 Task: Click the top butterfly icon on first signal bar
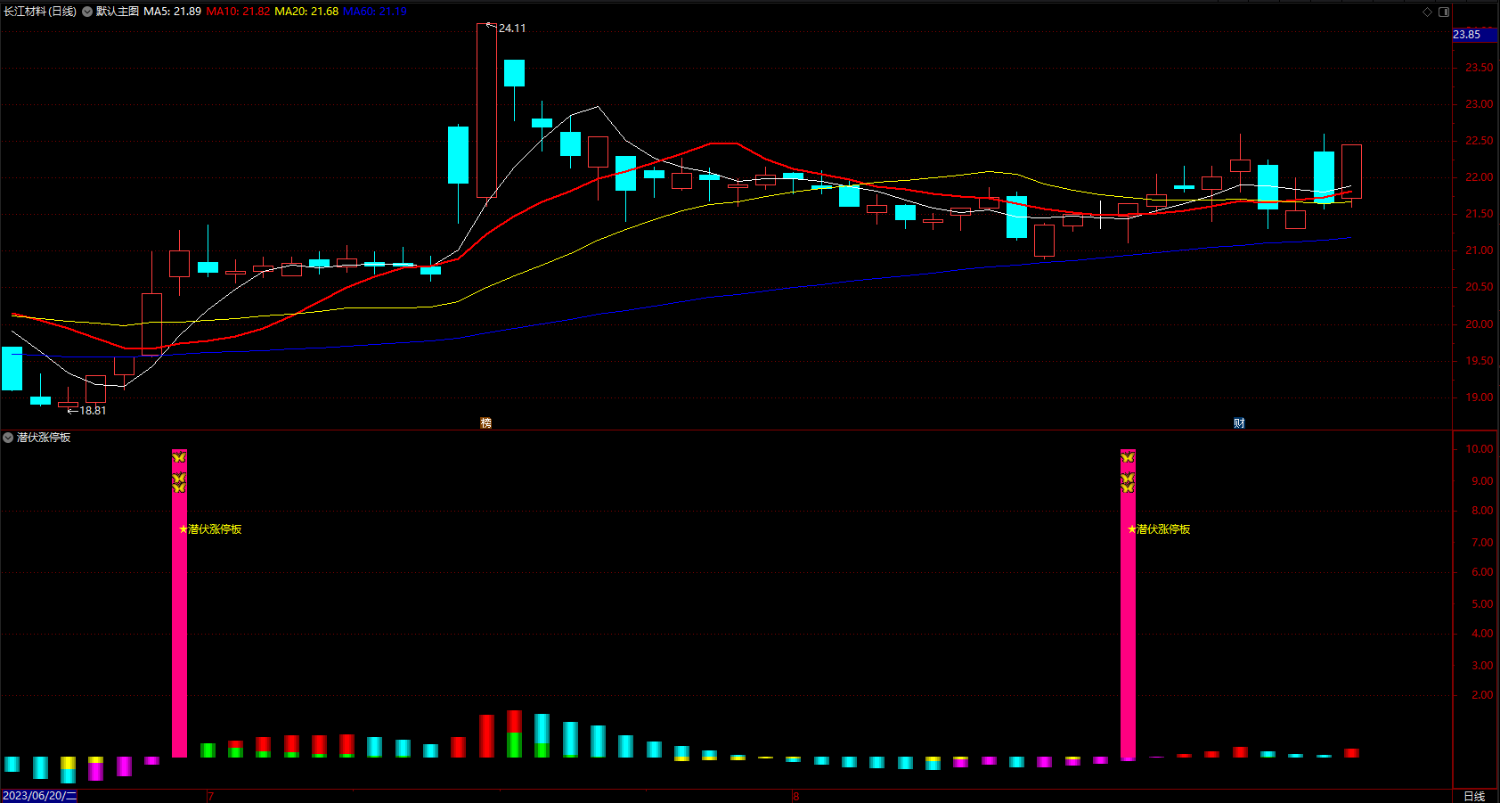[x=179, y=457]
